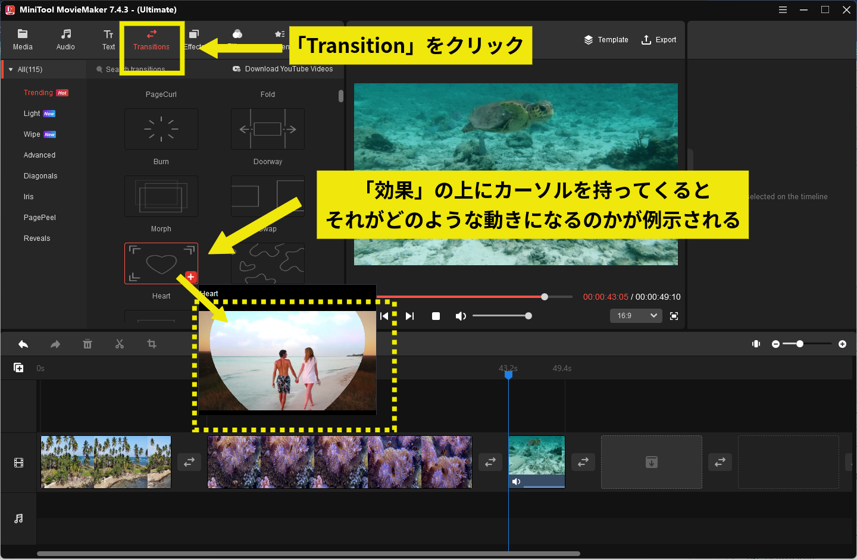Toggle the timeline snapping icon
This screenshot has width=857, height=559.
[x=756, y=344]
